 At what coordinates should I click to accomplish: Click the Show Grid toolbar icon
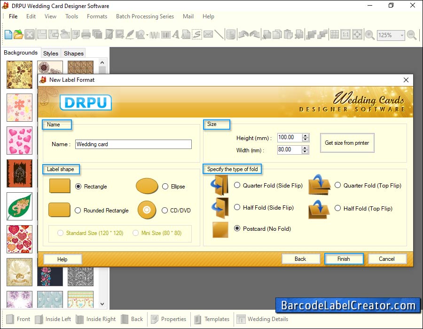tap(335, 34)
